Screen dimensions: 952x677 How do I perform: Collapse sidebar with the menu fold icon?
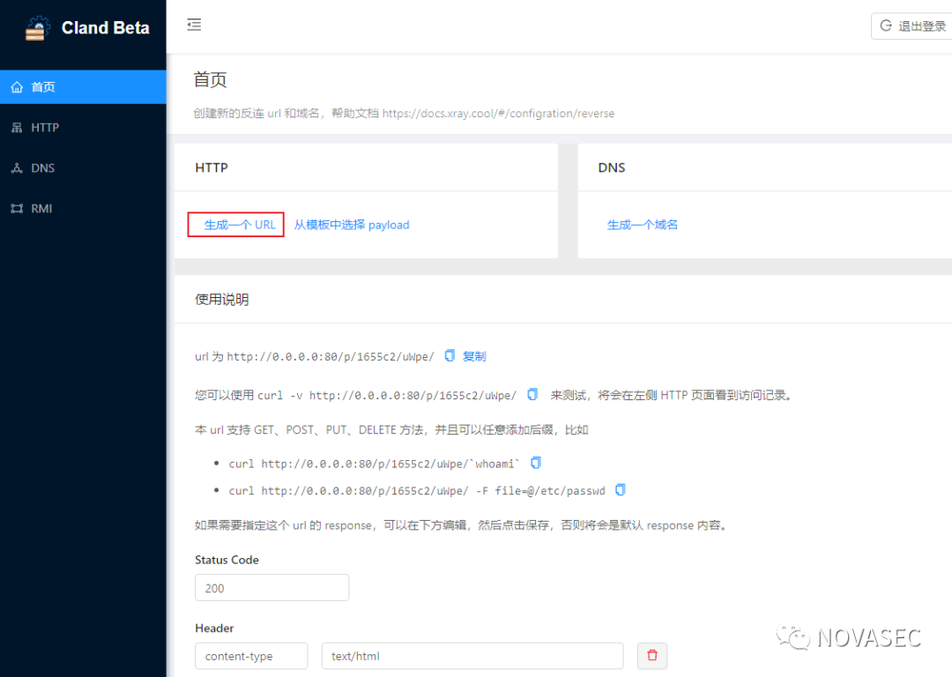(x=194, y=25)
